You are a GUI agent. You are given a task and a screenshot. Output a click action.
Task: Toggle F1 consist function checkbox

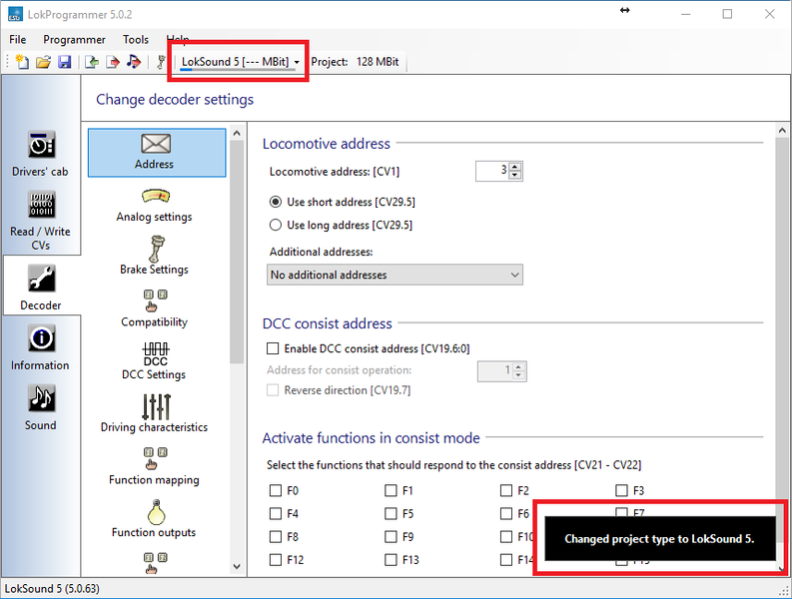[391, 491]
